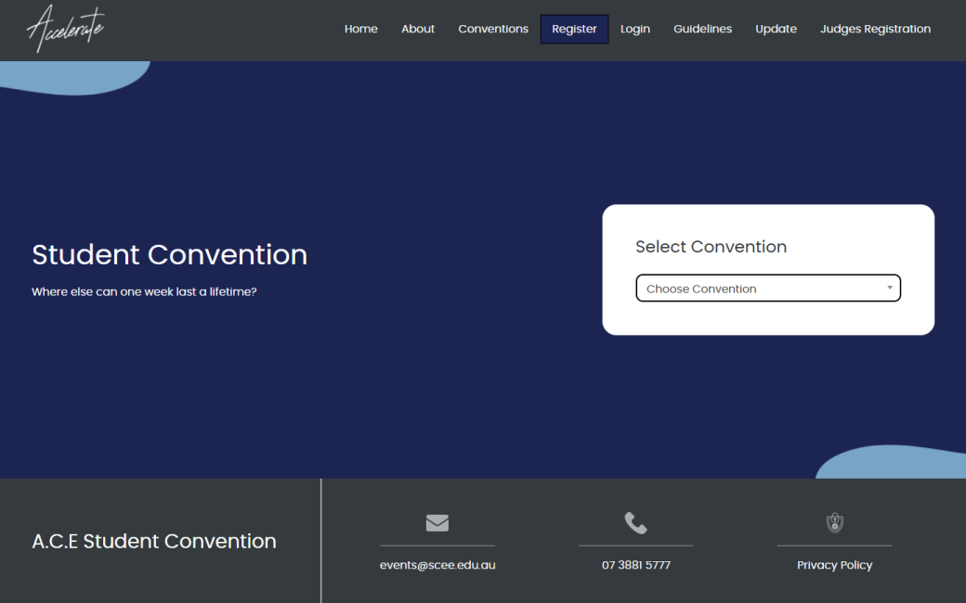Open the About page from the navigation

(418, 29)
